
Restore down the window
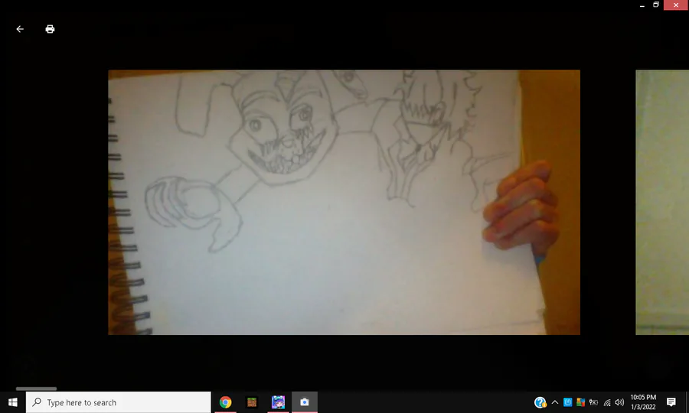pyautogui.click(x=656, y=5)
